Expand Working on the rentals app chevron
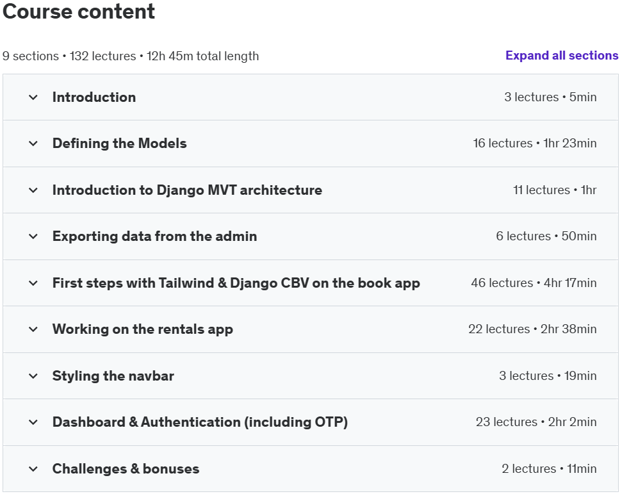This screenshot has height=494, width=620. 33,329
